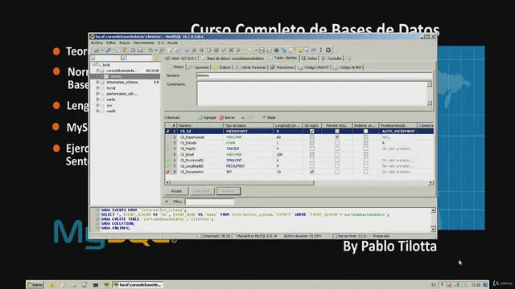Viewport: 515px width, 289px height.
Task: Toggle Permitir NULL checkbox for Cli_Documento
Action: (x=337, y=172)
